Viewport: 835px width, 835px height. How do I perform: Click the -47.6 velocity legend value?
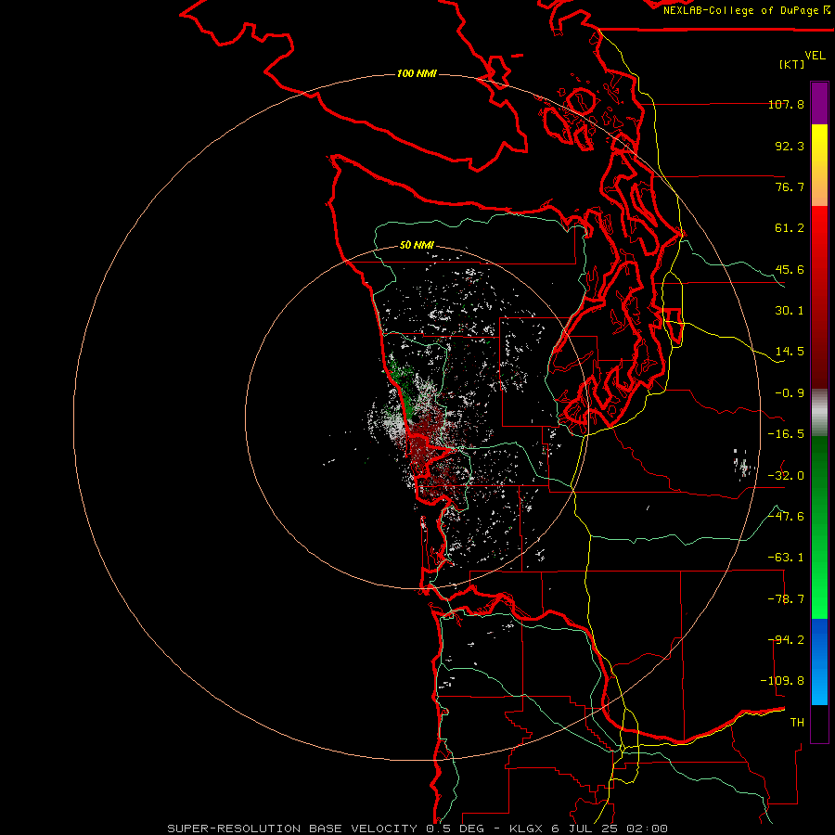tap(786, 517)
